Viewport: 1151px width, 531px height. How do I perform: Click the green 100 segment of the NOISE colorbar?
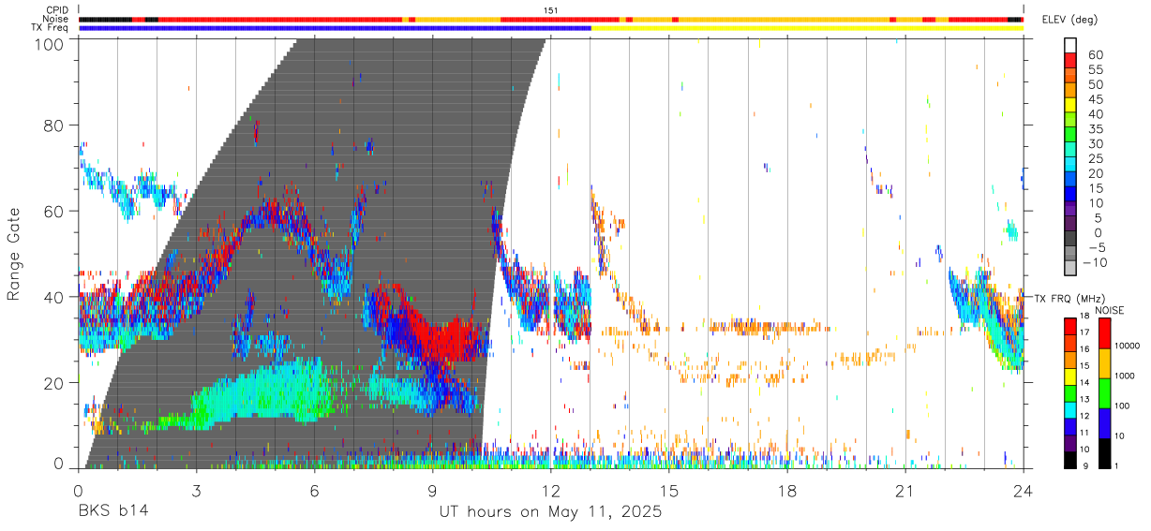click(1103, 392)
